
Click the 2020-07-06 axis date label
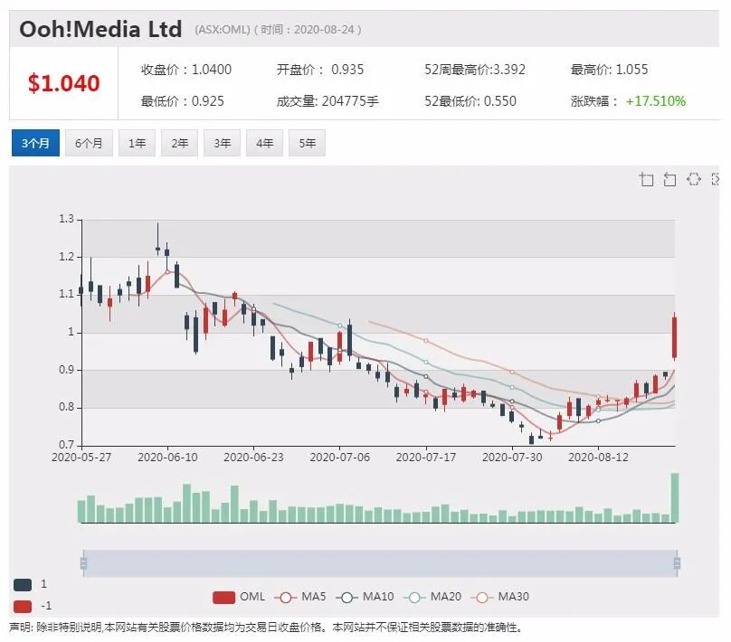pos(340,458)
